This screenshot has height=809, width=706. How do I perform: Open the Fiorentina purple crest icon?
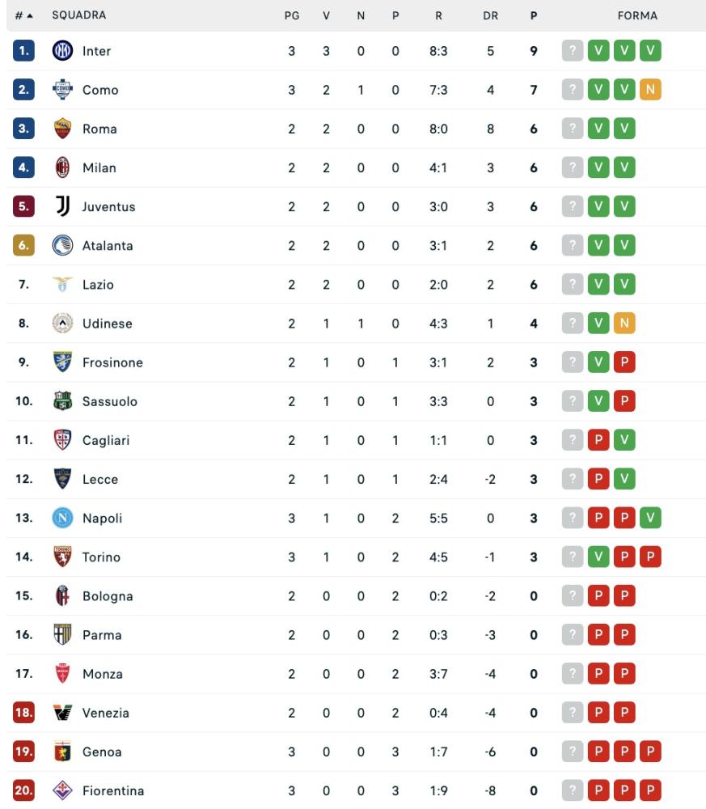(x=62, y=790)
